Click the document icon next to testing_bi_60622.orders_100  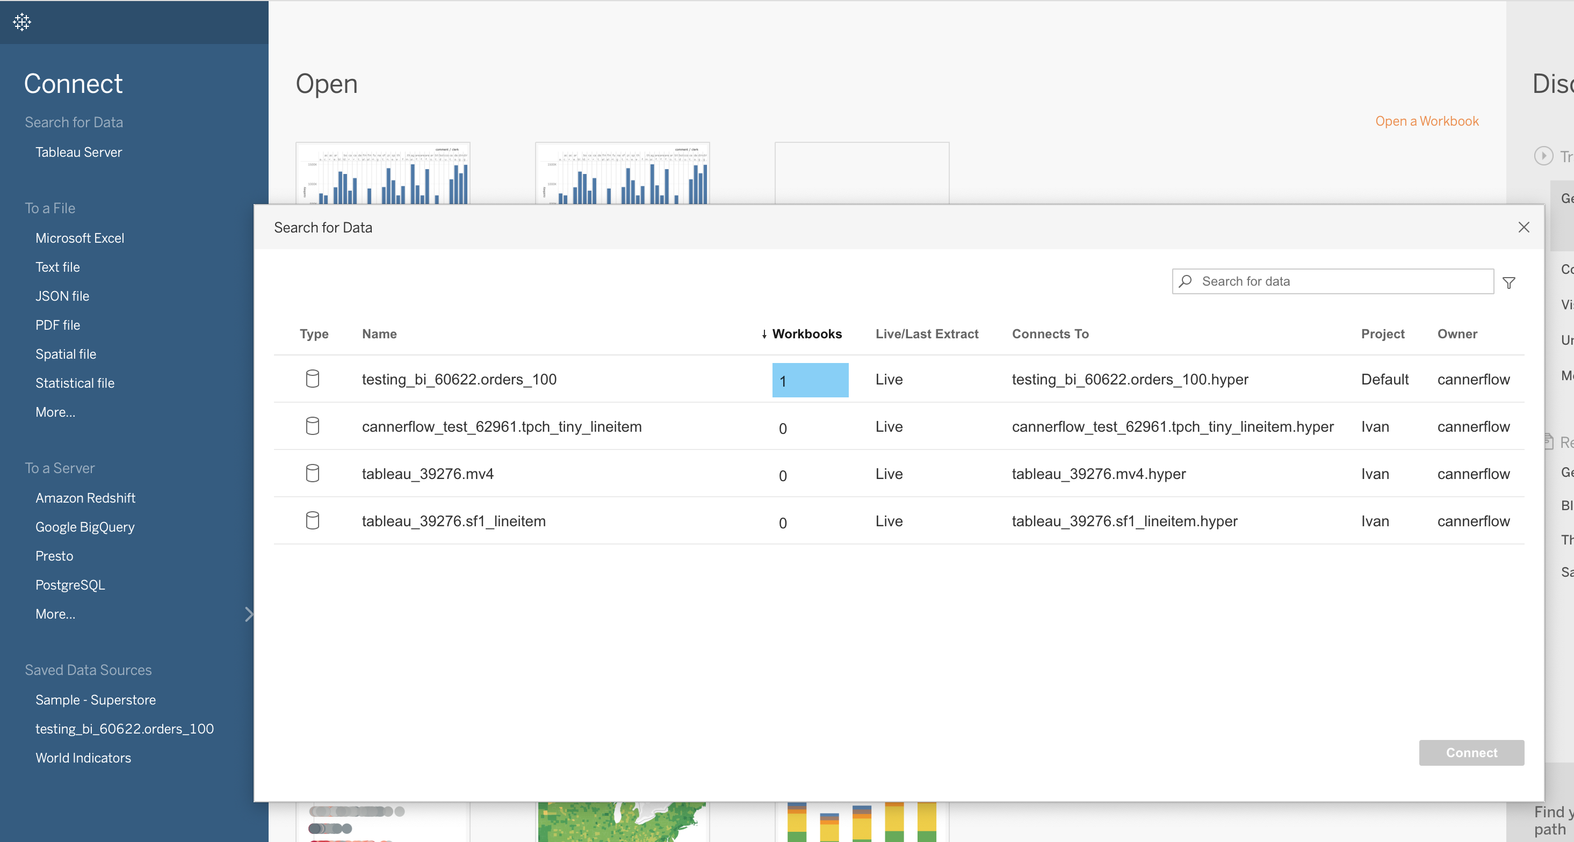click(x=313, y=378)
